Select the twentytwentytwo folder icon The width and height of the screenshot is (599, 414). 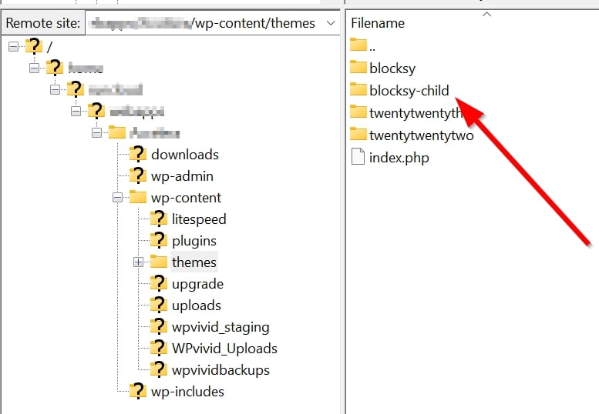pos(358,135)
